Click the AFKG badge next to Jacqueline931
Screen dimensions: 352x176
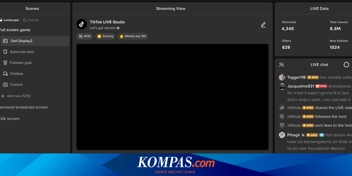[321, 86]
